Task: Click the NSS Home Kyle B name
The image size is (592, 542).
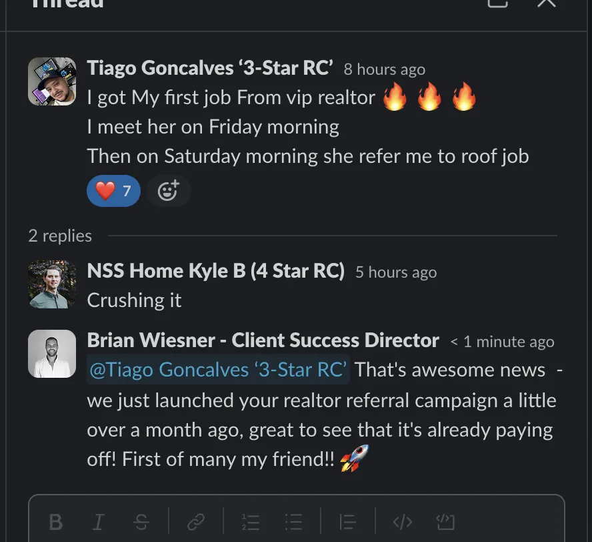Action: pos(215,271)
